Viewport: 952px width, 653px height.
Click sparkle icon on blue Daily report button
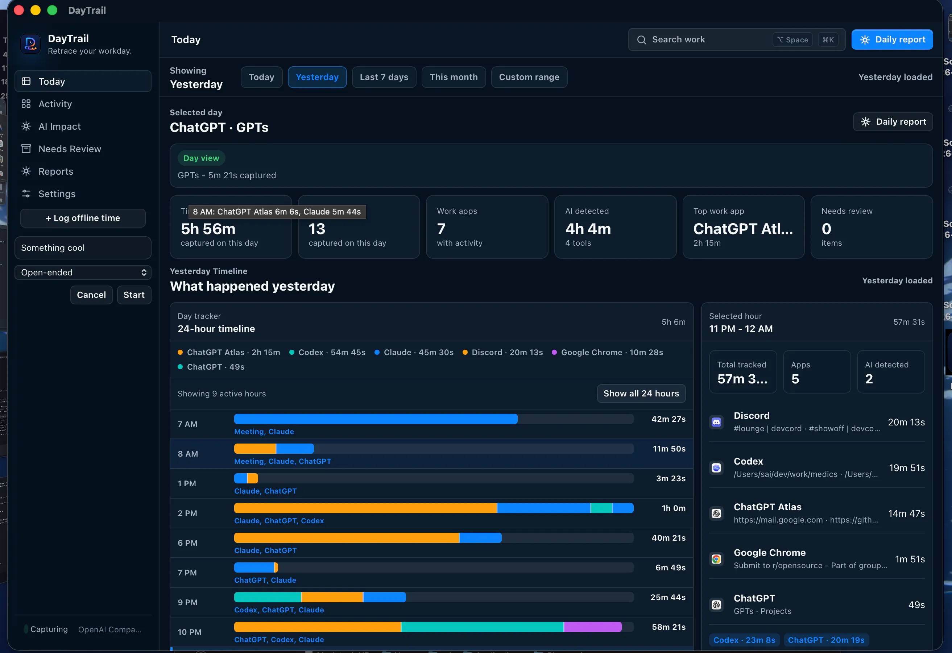click(865, 40)
